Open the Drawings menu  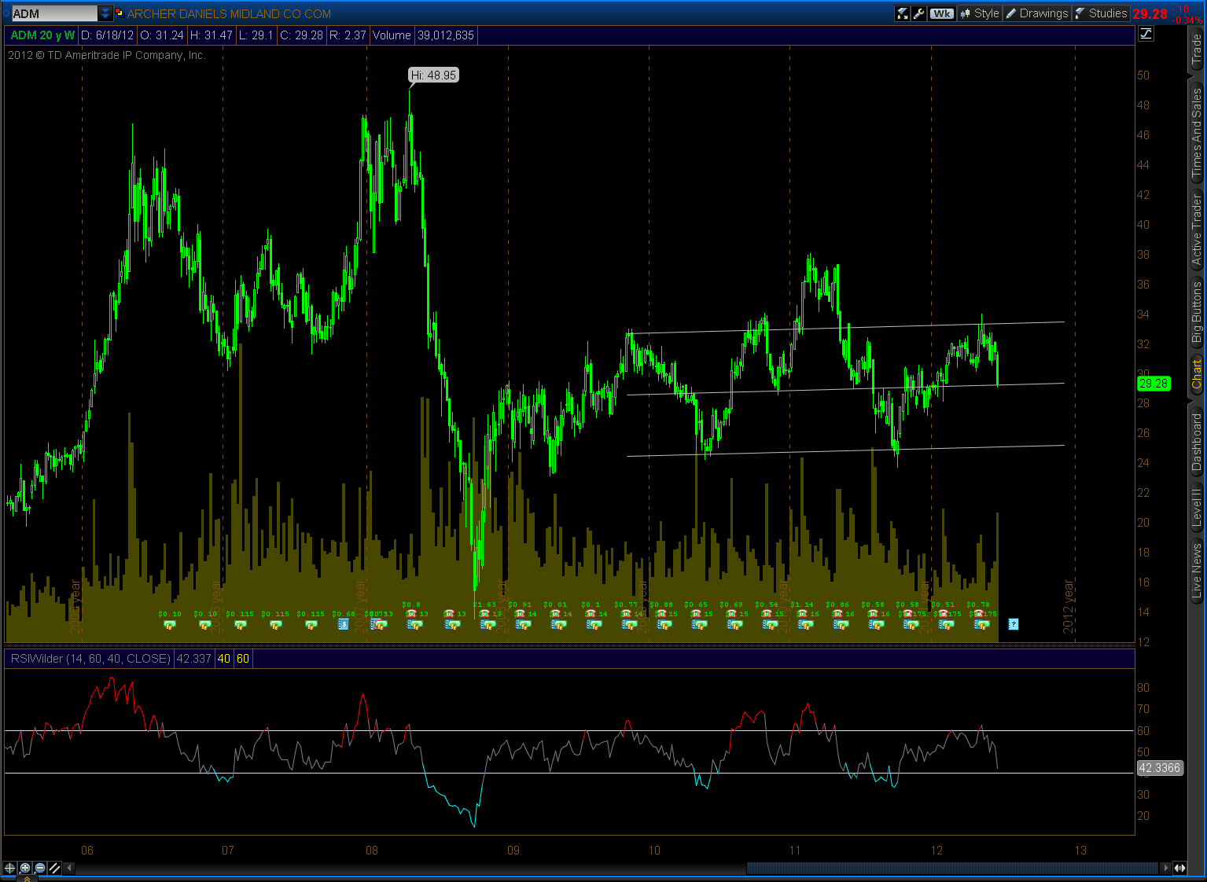(1037, 13)
